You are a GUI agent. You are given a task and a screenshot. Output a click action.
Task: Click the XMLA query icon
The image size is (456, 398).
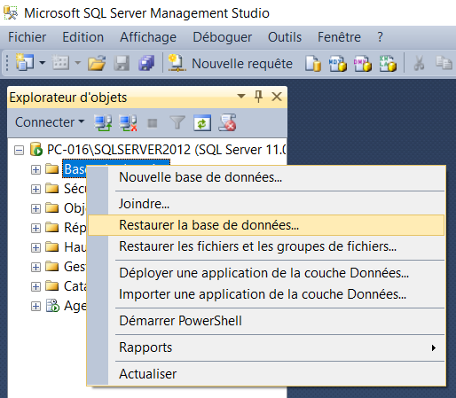tap(388, 64)
